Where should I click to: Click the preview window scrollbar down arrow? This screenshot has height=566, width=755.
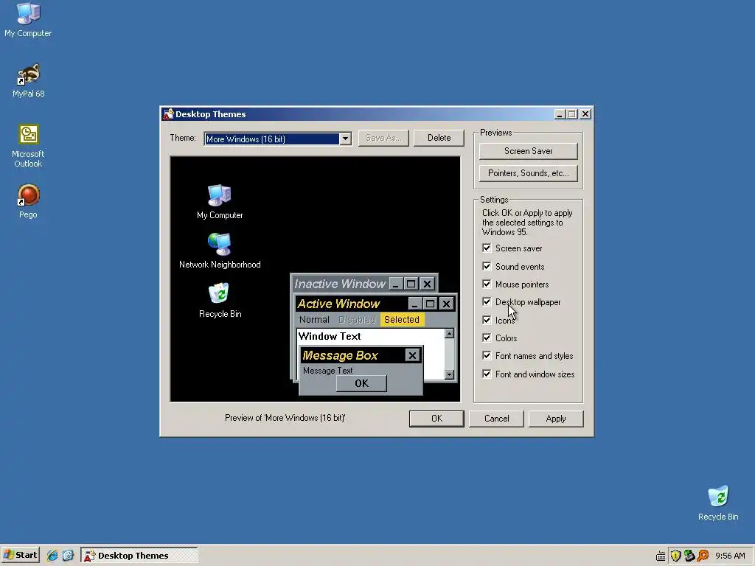(x=449, y=374)
